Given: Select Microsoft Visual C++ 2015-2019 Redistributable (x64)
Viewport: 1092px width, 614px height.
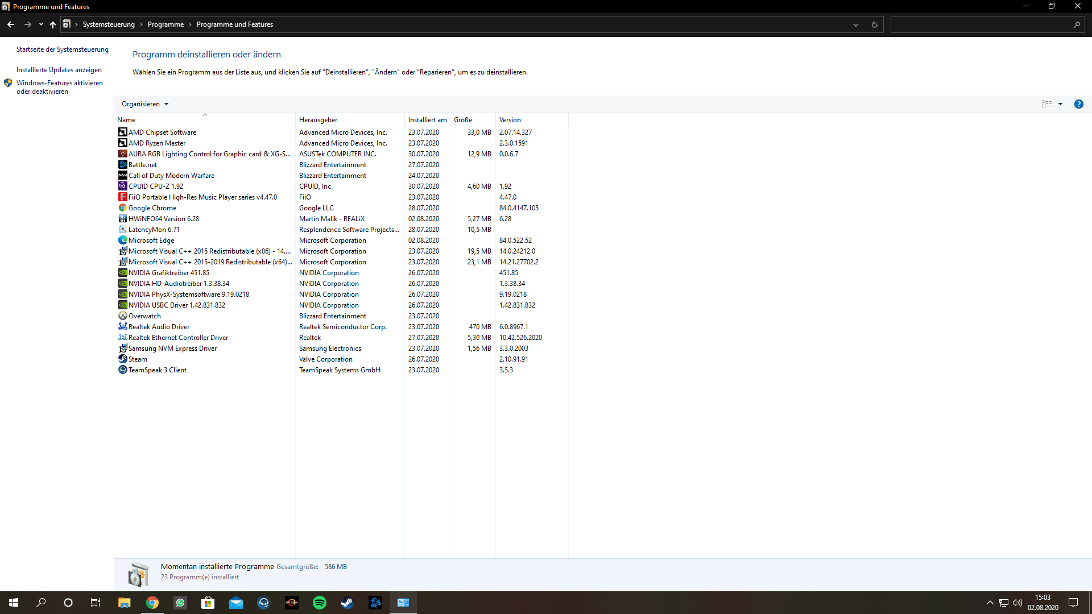Looking at the screenshot, I should (x=341, y=262).
